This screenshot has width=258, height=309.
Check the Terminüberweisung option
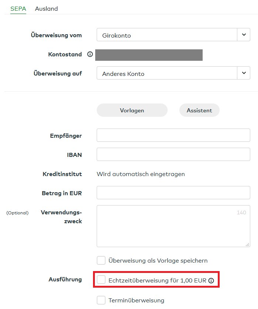pyautogui.click(x=101, y=300)
